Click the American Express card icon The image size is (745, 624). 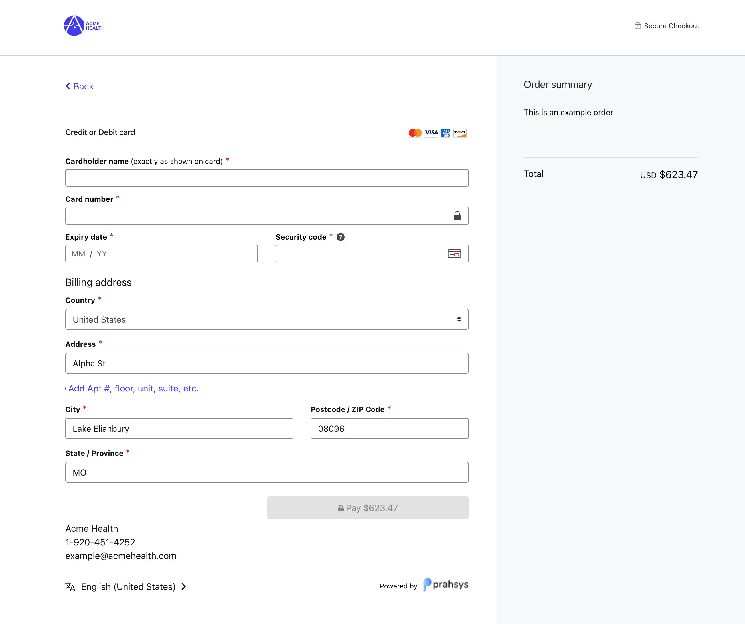[x=446, y=132]
